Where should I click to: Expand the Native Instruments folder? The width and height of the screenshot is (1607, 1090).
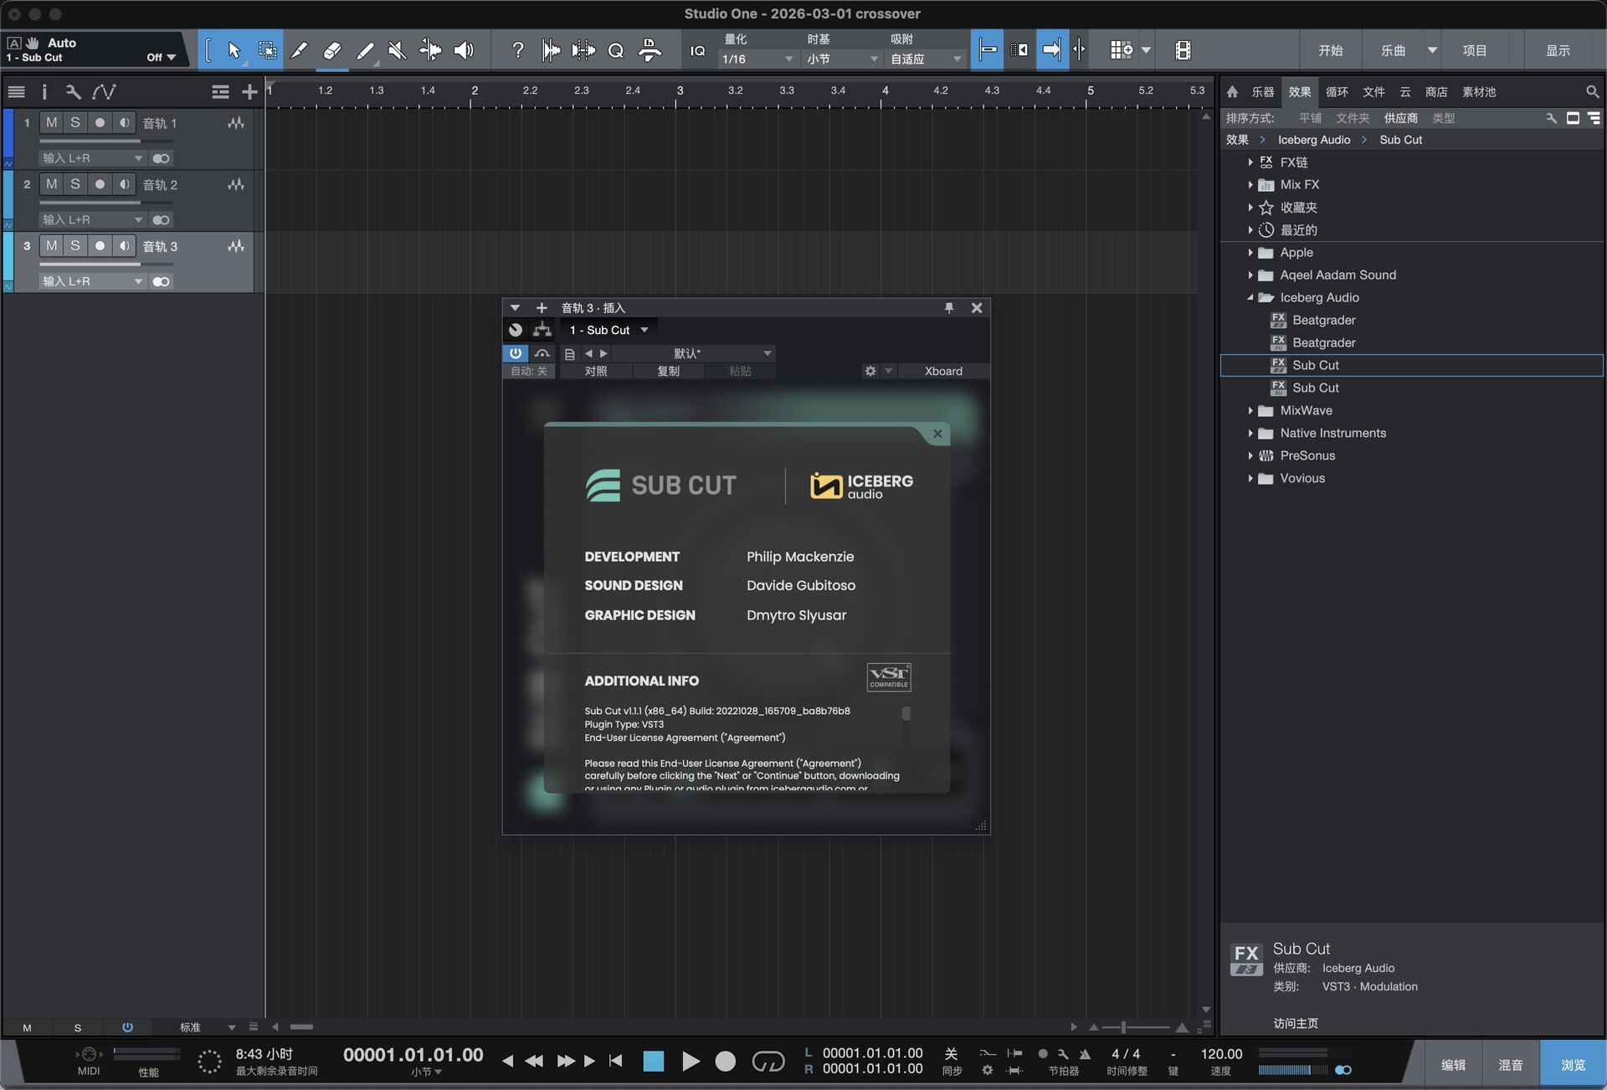pos(1250,433)
